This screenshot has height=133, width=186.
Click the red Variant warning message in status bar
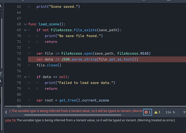click(76, 111)
